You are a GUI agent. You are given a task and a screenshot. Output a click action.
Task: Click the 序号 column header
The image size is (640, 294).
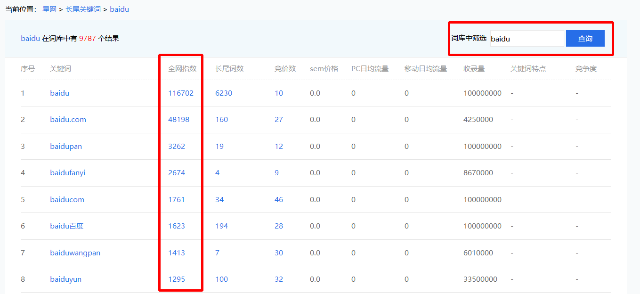click(28, 69)
